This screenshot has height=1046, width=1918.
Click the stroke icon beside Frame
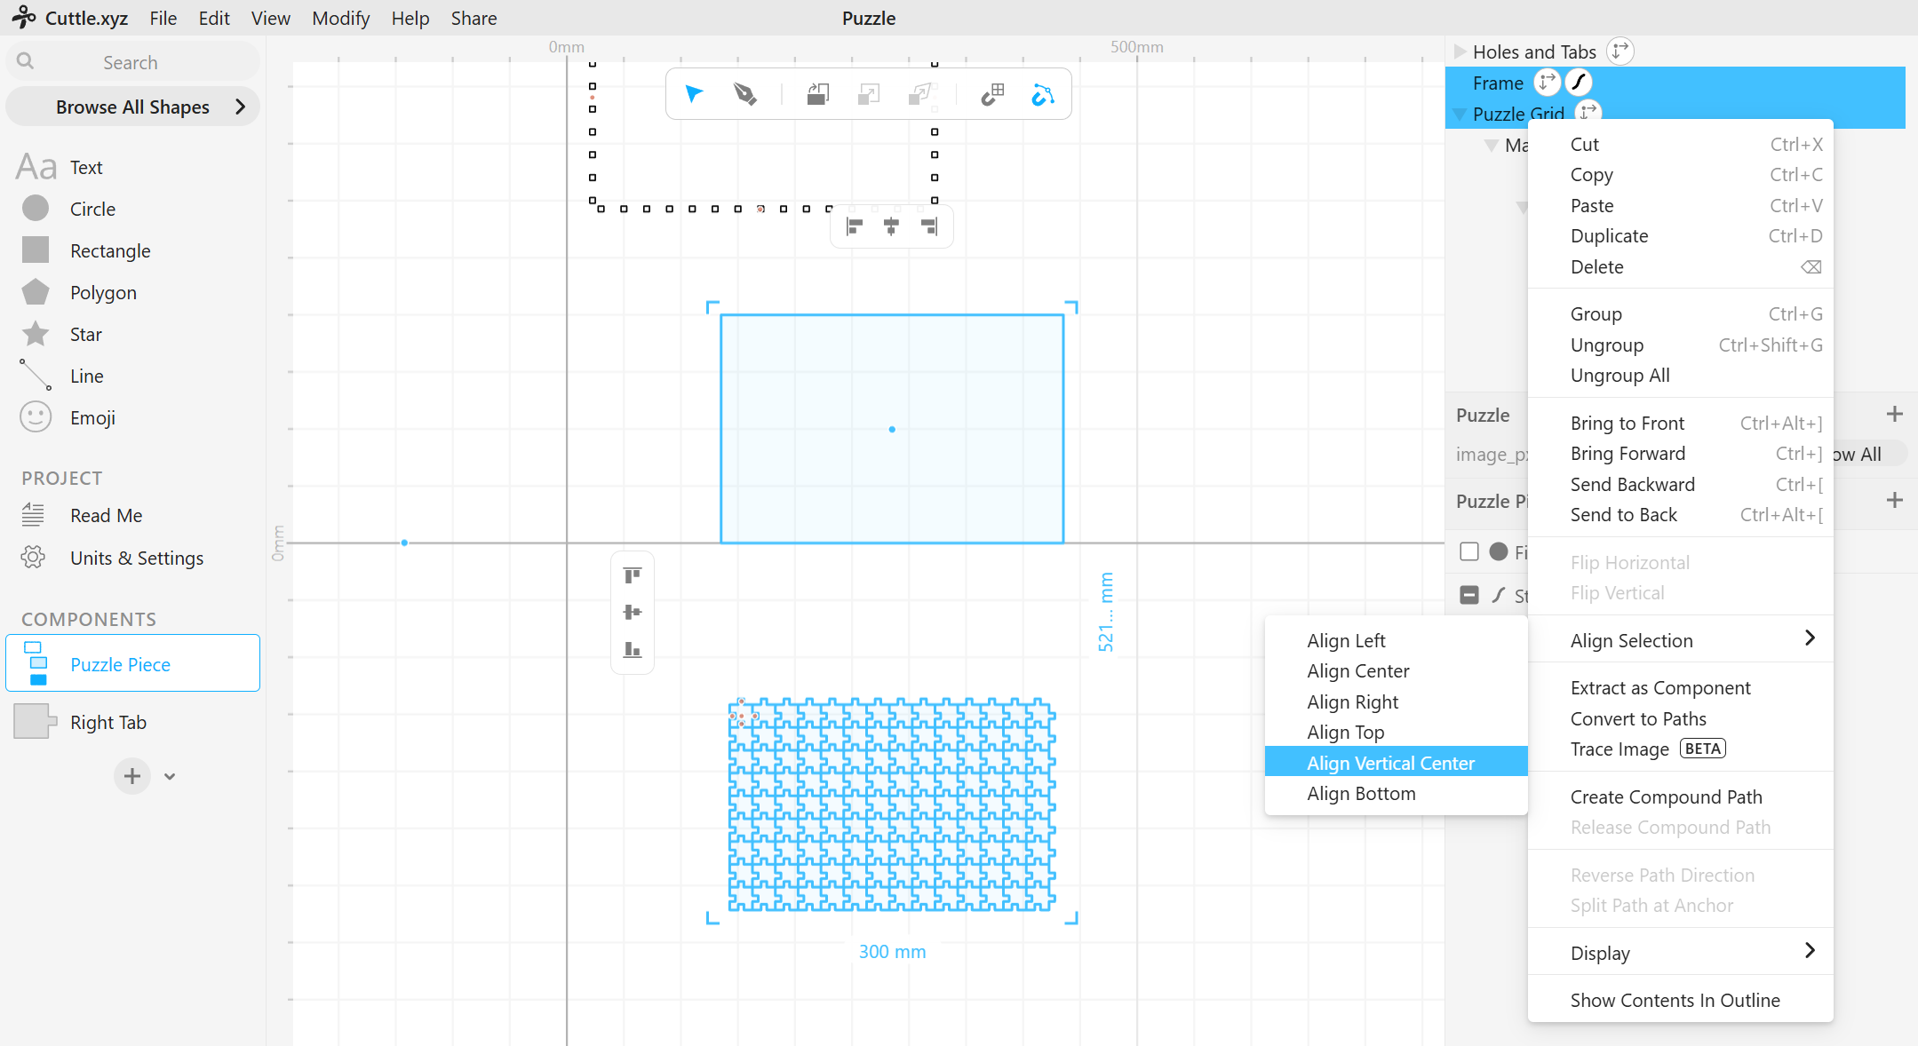click(x=1579, y=83)
